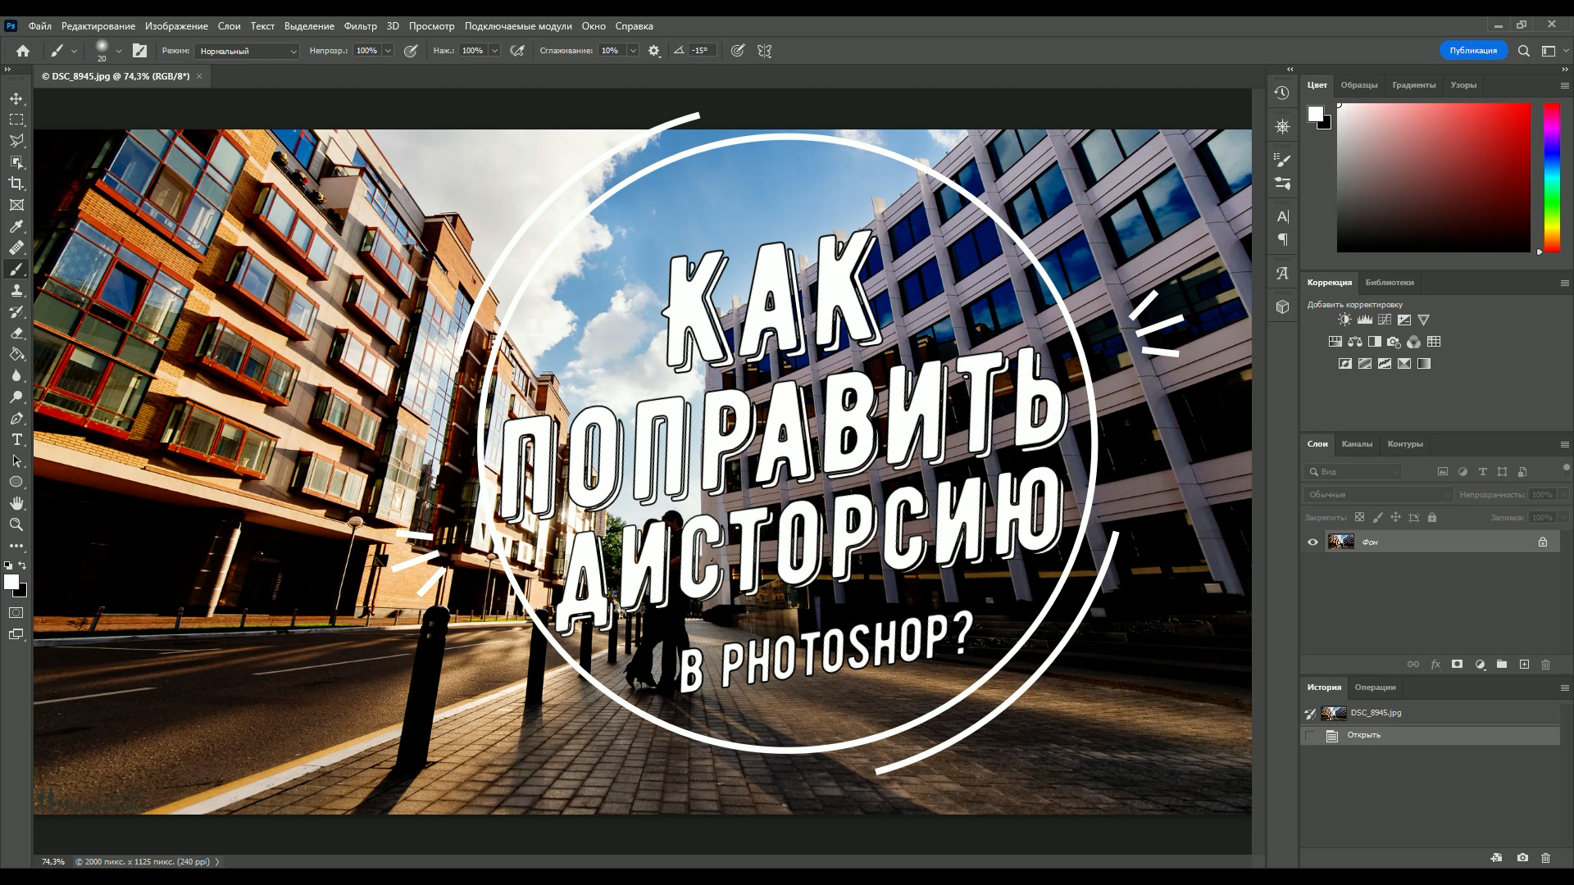1574x885 pixels.
Task: Select the Horizontal Type tool
Action: [16, 439]
